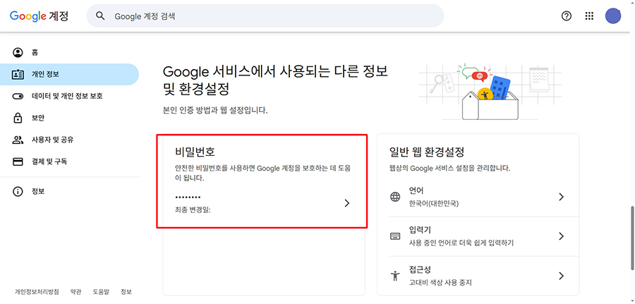Click 웹상의 Google 서비스 설정을 관리합니다. text
This screenshot has height=304, width=635.
(449, 168)
